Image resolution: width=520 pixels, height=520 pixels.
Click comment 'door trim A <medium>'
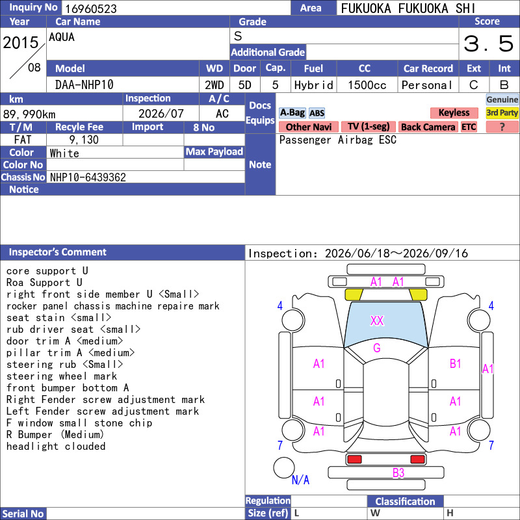pos(64,341)
